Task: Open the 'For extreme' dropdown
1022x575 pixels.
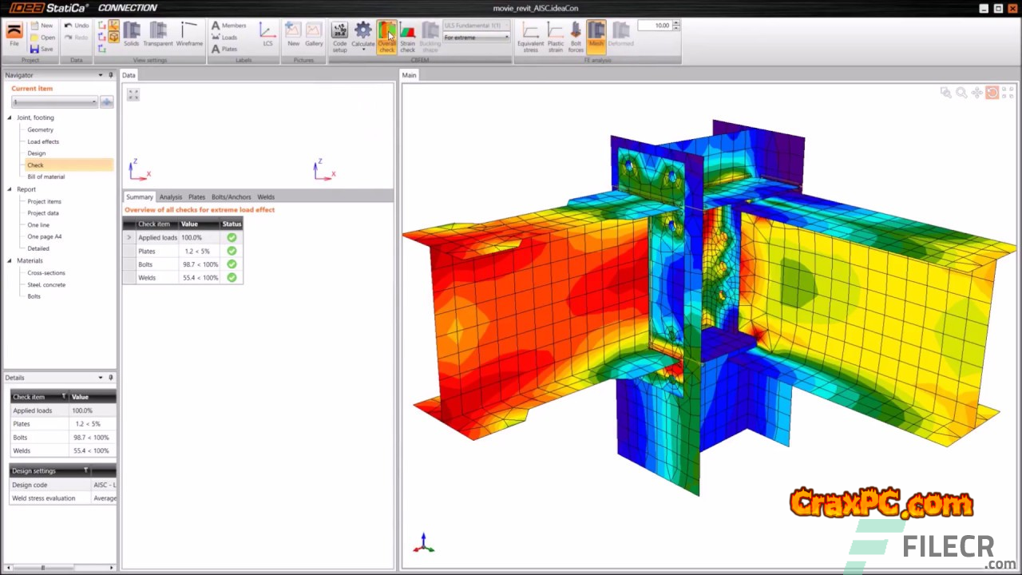Action: pyautogui.click(x=476, y=38)
